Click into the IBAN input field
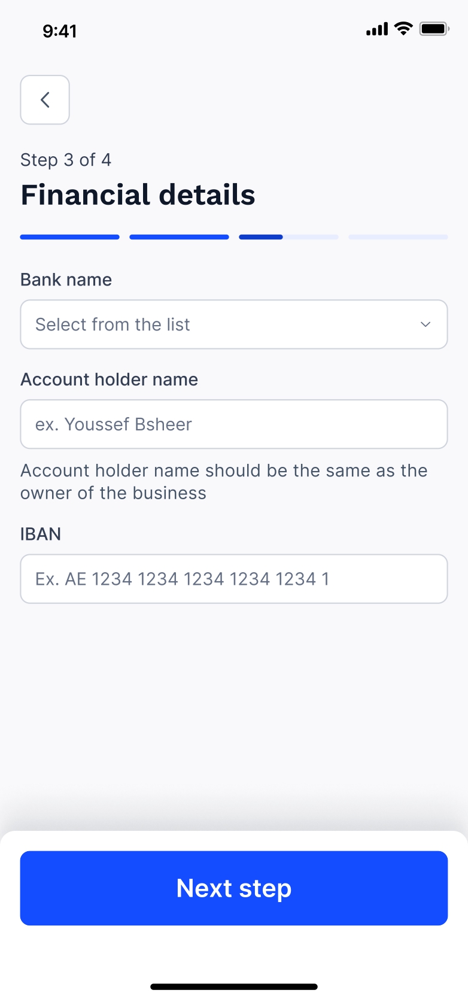Image resolution: width=468 pixels, height=1008 pixels. tap(233, 579)
